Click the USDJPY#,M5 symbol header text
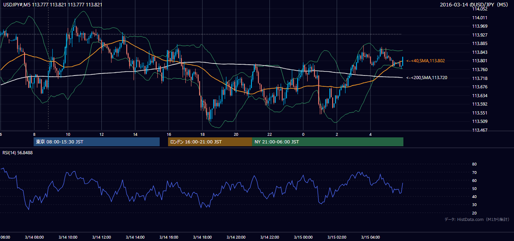 point(52,4)
